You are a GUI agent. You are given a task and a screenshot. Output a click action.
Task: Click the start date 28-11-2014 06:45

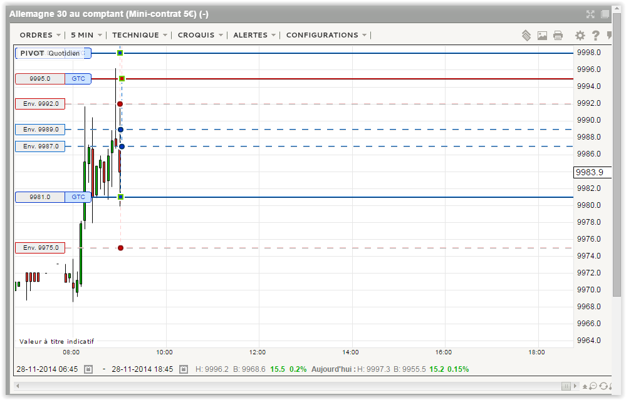(47, 369)
